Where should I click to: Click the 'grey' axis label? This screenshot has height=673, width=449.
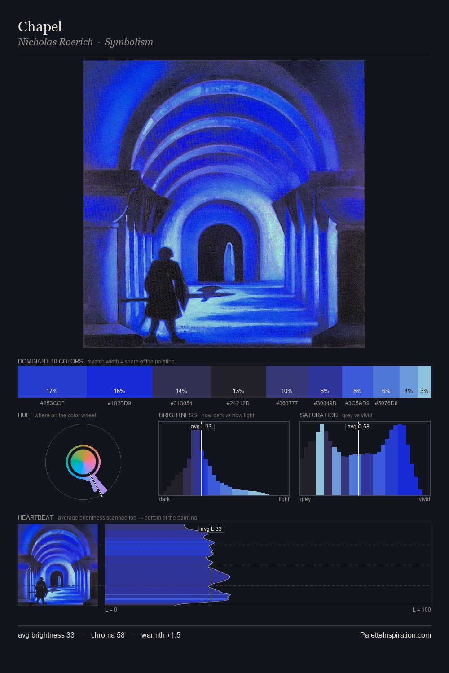[x=305, y=499]
